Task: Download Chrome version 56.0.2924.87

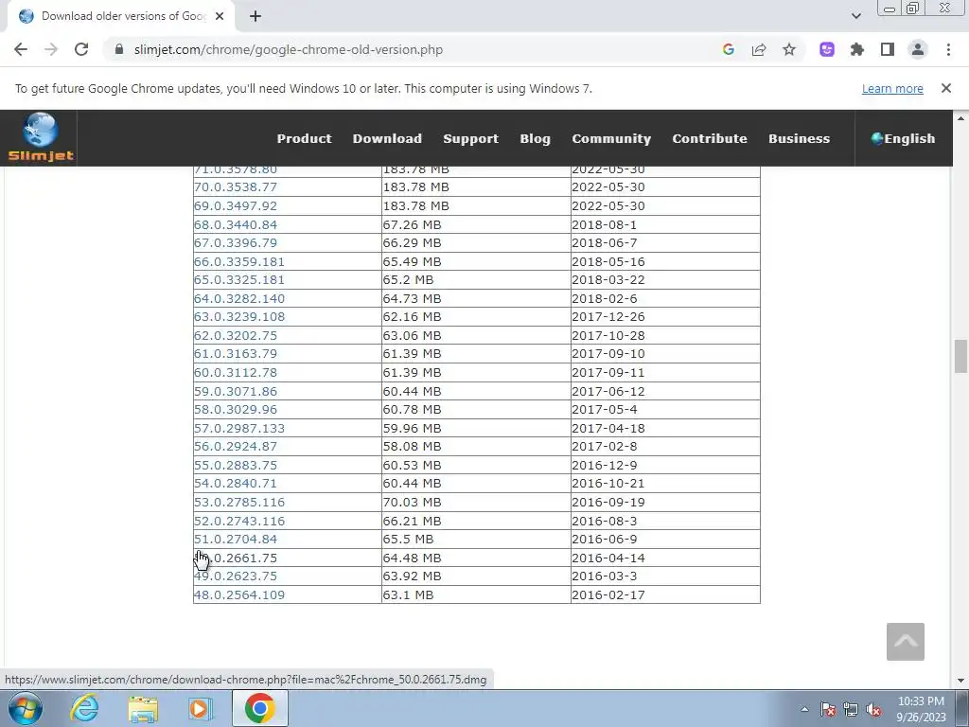Action: [236, 447]
